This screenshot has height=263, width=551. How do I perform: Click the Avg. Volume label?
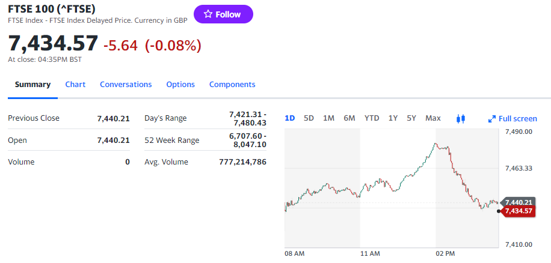click(166, 162)
